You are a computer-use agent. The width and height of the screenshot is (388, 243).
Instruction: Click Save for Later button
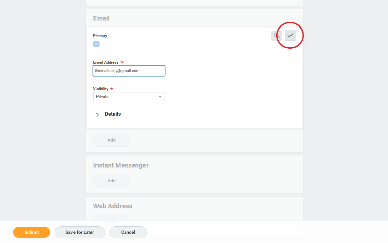(x=80, y=232)
